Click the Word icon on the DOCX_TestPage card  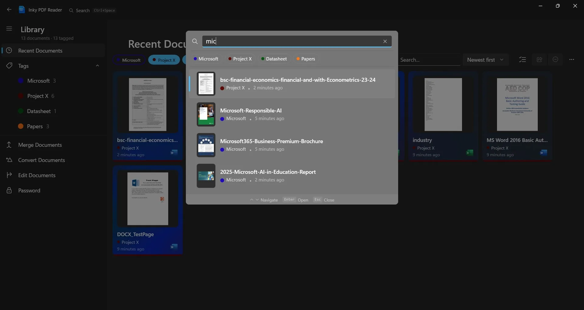click(174, 246)
